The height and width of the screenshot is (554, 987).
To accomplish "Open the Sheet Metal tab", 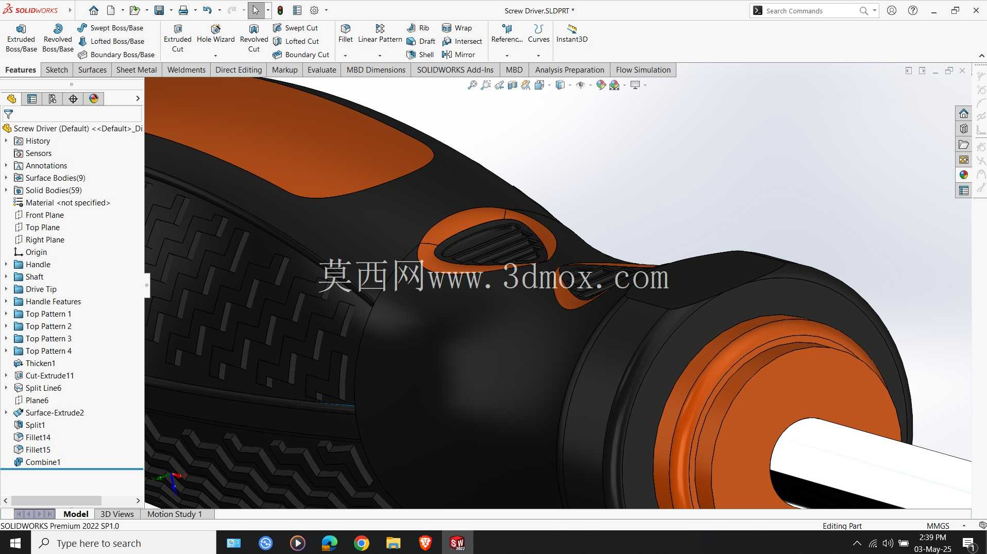I will 137,70.
